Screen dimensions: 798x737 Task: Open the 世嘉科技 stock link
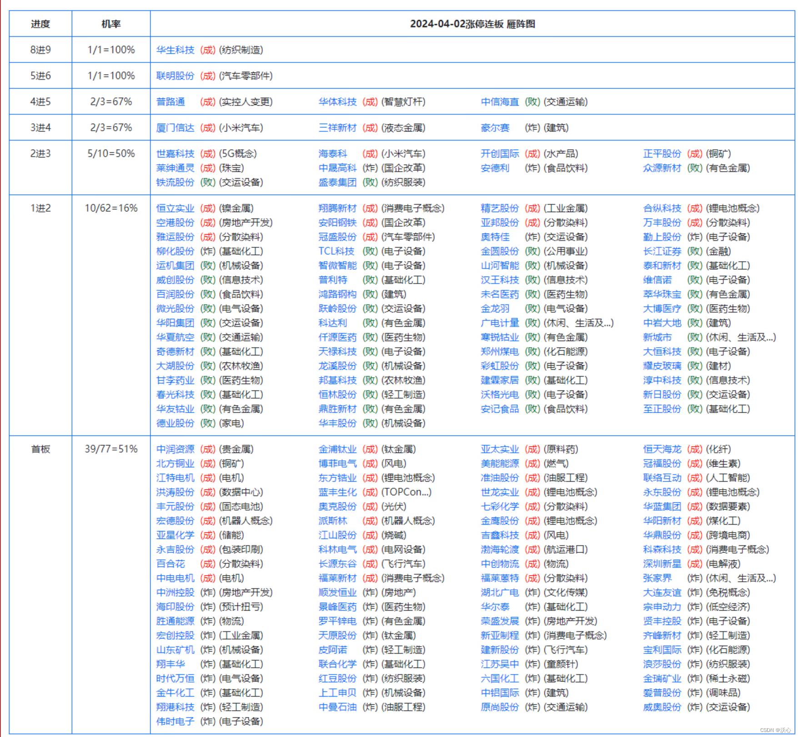point(175,154)
